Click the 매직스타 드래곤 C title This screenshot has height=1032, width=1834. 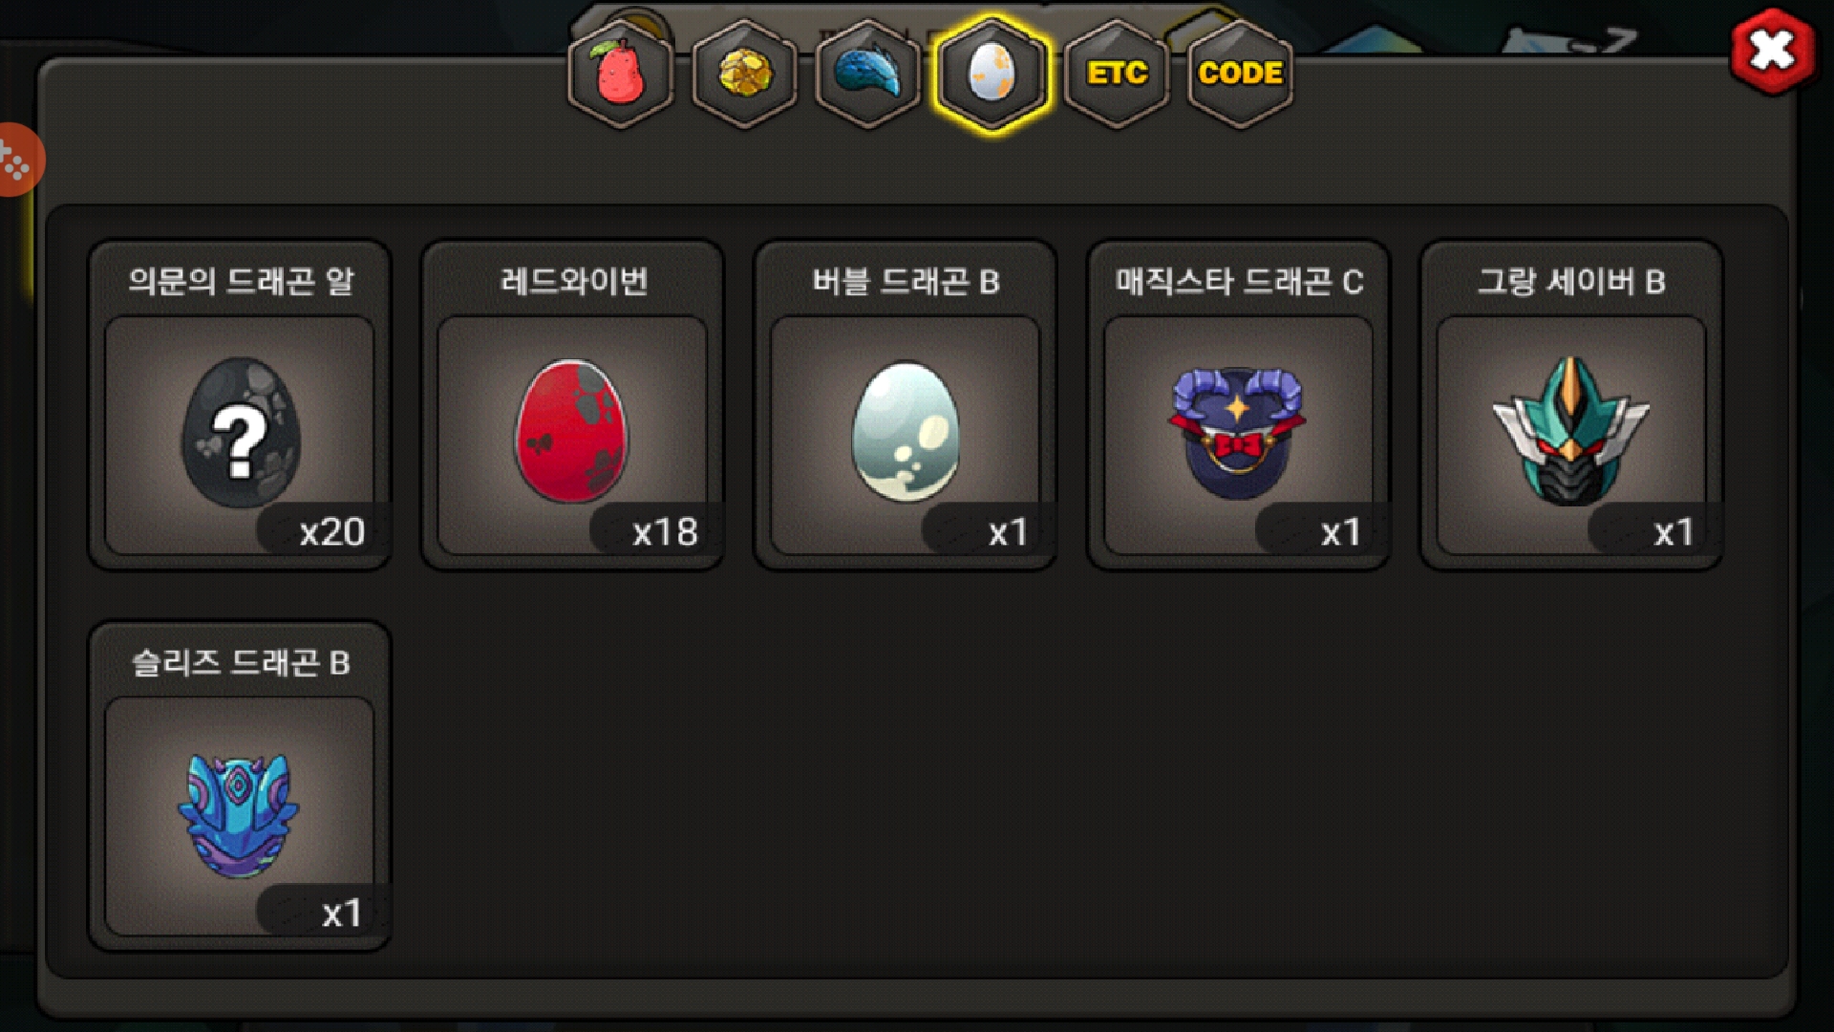[1239, 281]
